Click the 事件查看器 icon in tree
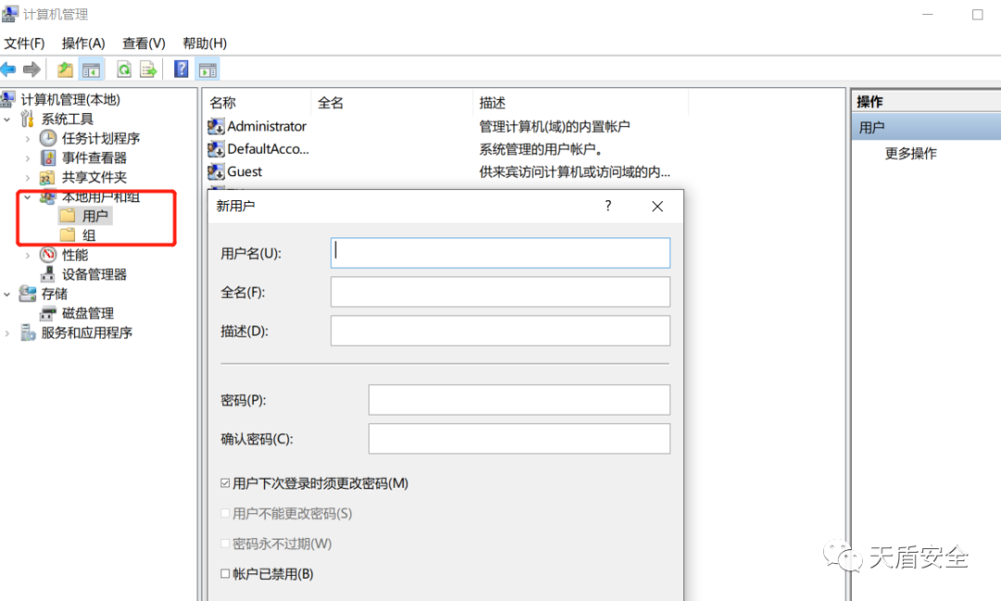 click(x=48, y=158)
